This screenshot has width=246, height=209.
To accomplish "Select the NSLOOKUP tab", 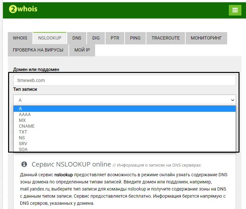I will [x=50, y=38].
